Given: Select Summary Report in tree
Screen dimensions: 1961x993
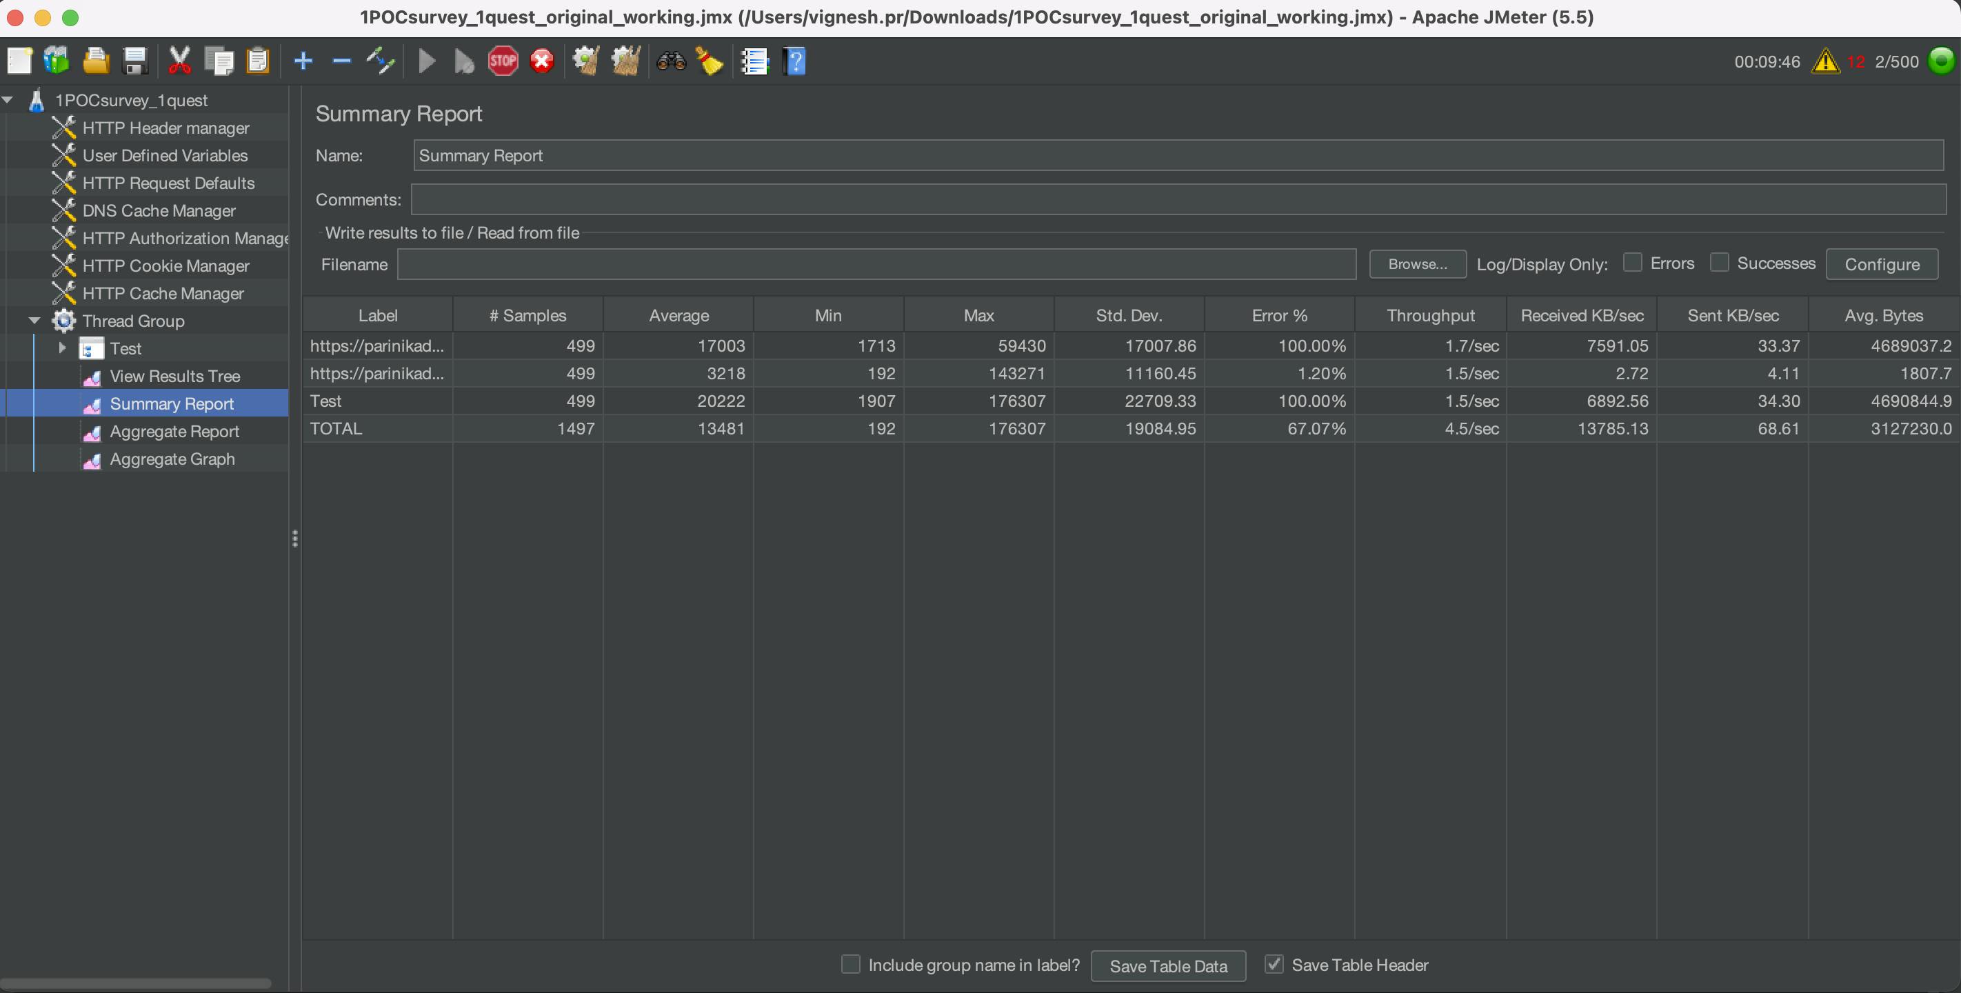Looking at the screenshot, I should coord(172,403).
